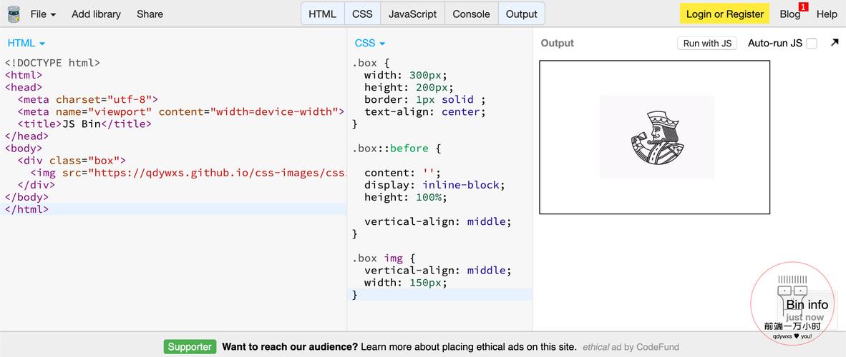
Task: Click the img src line in the HTML editor
Action: (x=188, y=173)
